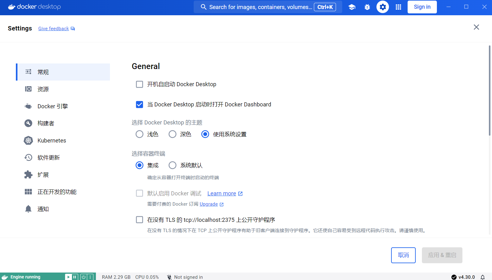This screenshot has width=492, height=280.
Task: Open the notifications bell in status bar
Action: point(483,277)
